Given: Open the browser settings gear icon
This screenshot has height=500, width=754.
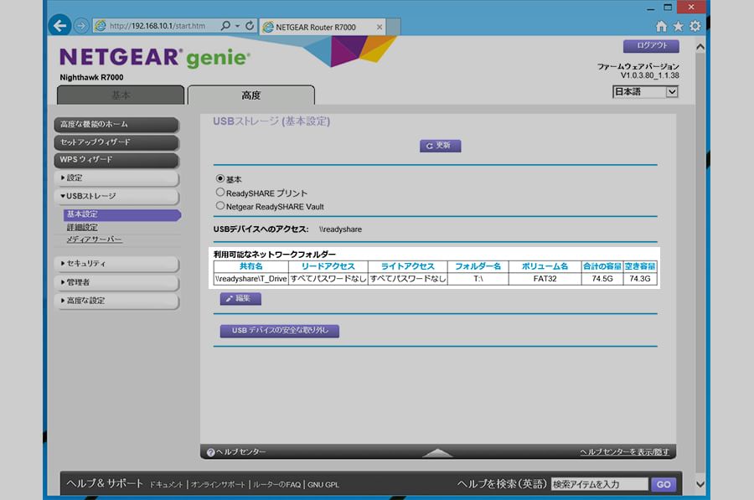Looking at the screenshot, I should click(x=695, y=27).
